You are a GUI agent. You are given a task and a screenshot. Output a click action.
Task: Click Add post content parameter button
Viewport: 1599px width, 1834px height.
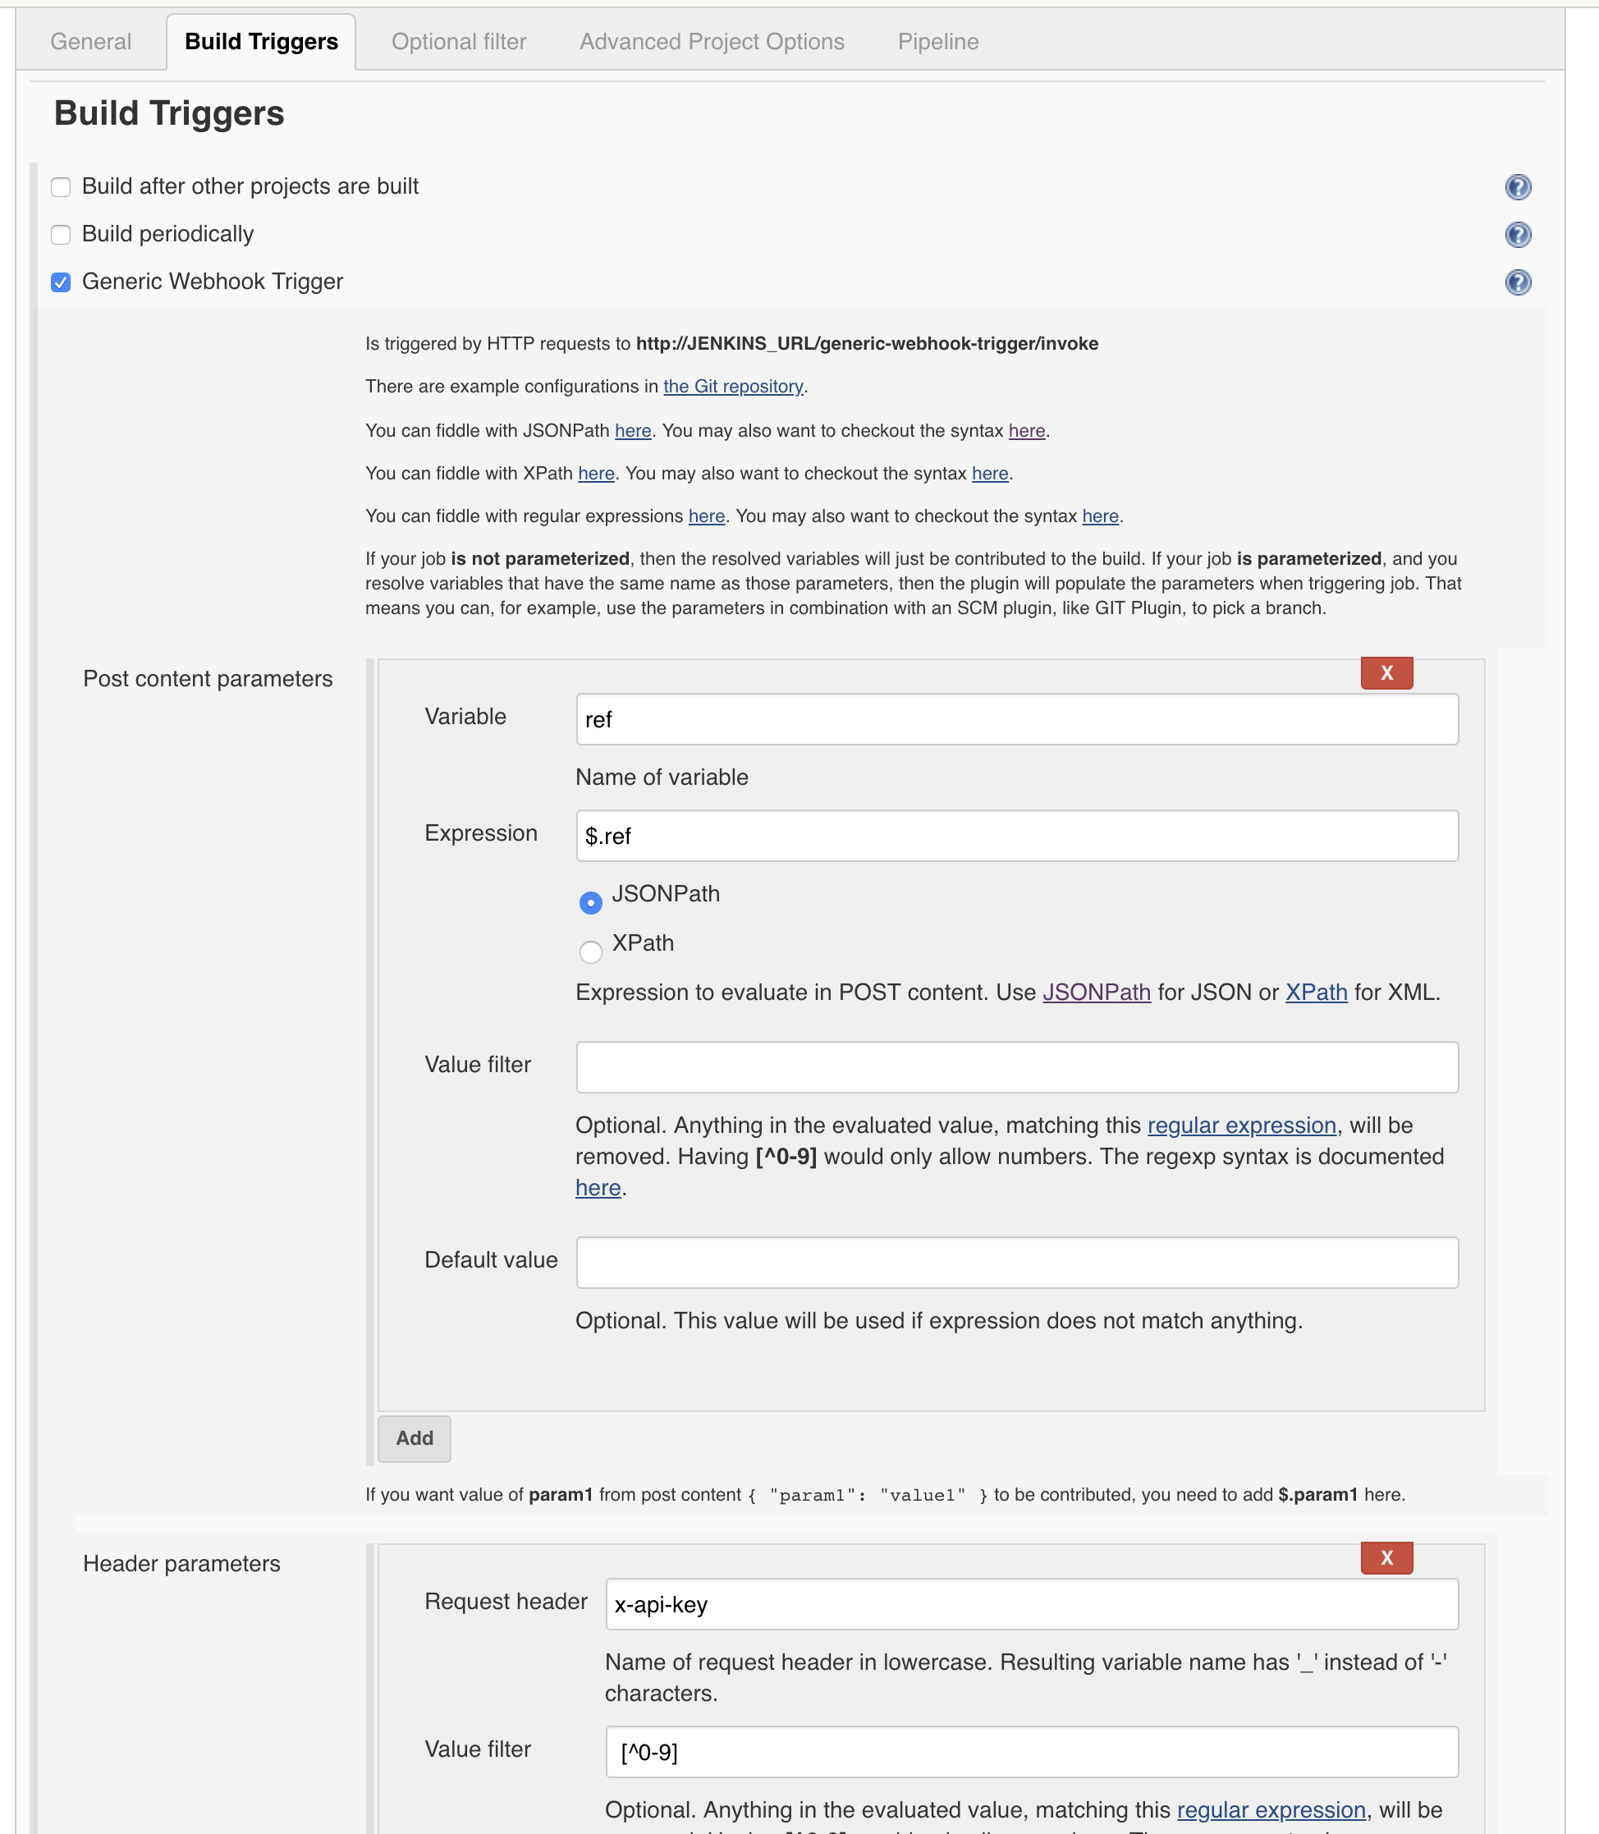[414, 1437]
